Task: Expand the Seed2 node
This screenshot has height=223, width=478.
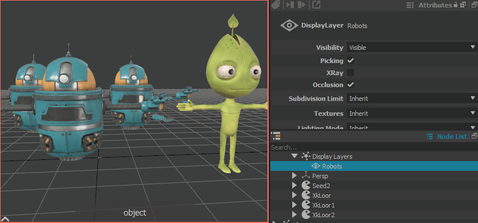Action: 294,185
